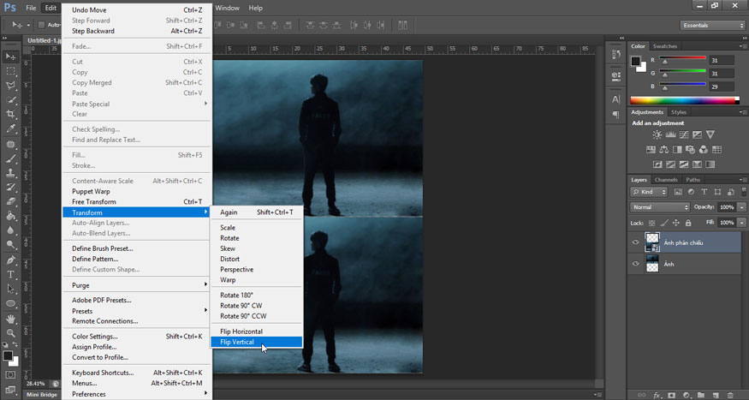Expand the Preferences submenu
Screen dimensions: 749x400
pos(137,394)
